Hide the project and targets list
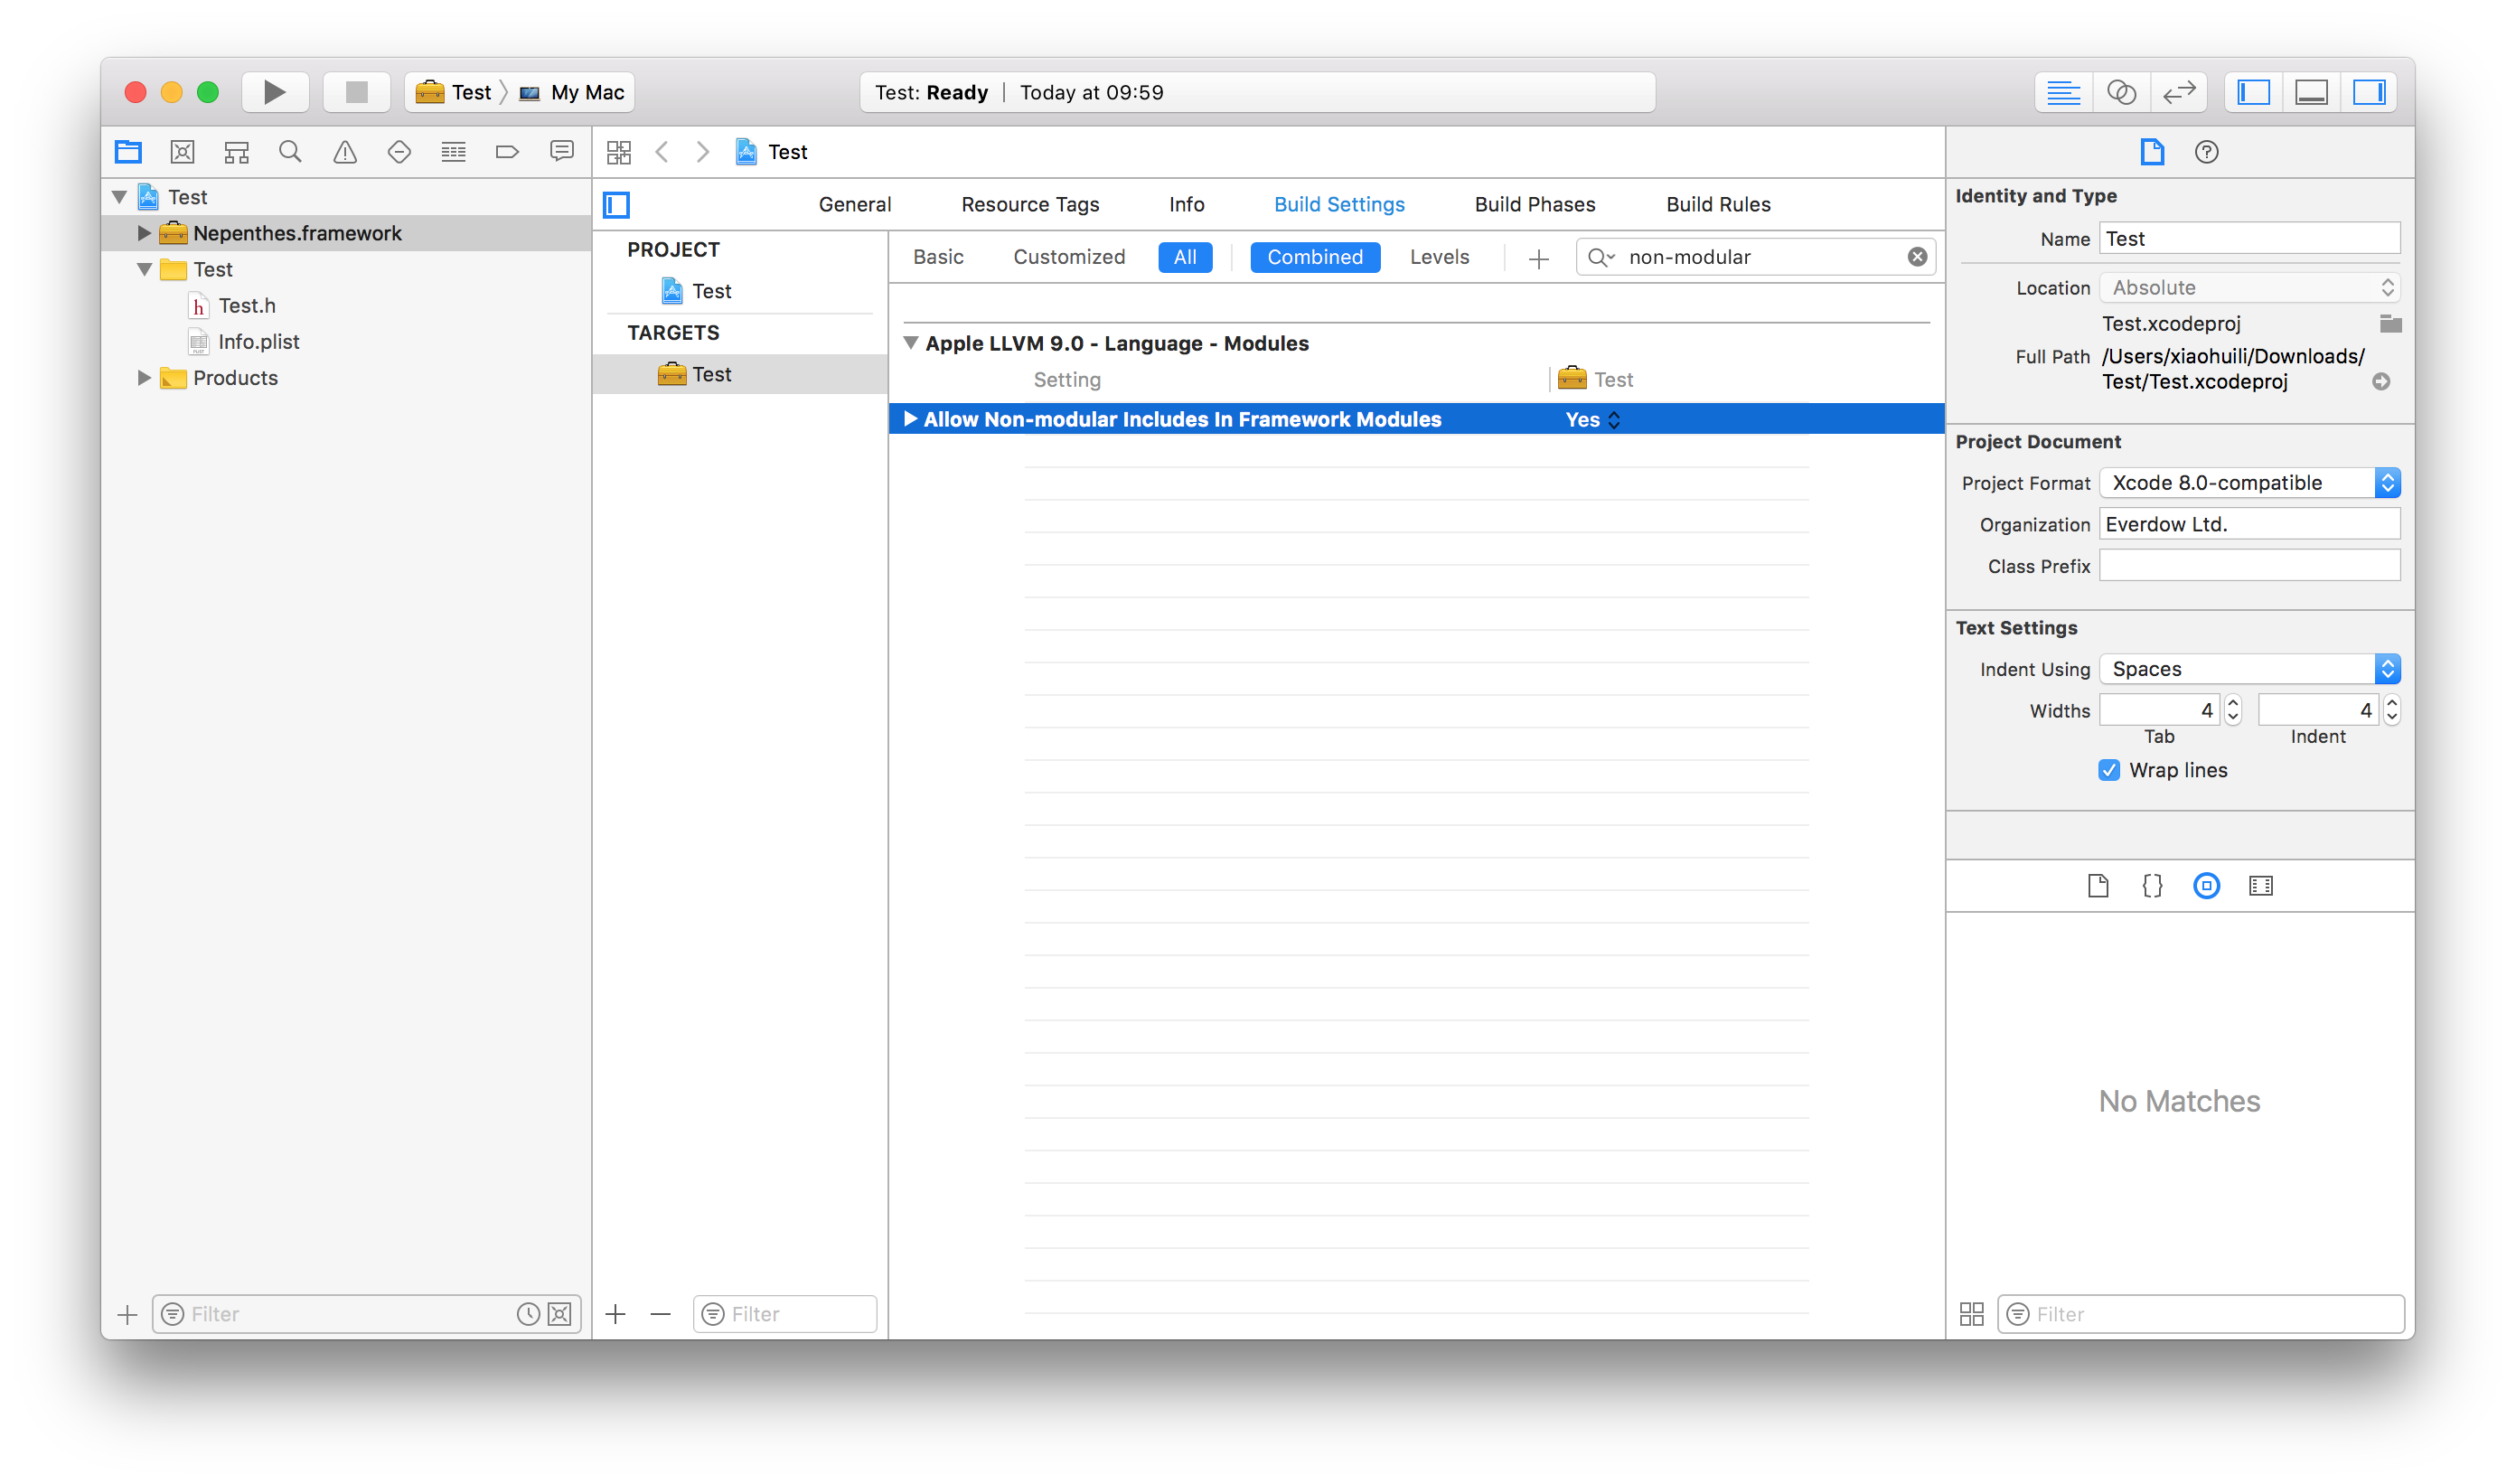This screenshot has width=2516, height=1484. [617, 205]
